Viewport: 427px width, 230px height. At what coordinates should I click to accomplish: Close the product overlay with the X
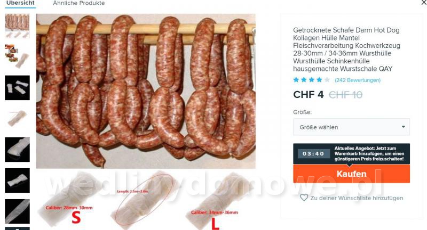point(424,3)
